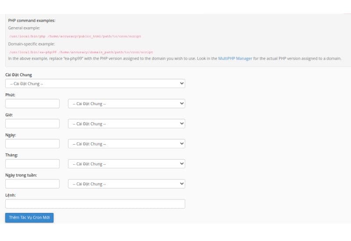Select the Ngày input field
Image resolution: width=351 pixels, height=241 pixels.
pyautogui.click(x=32, y=144)
